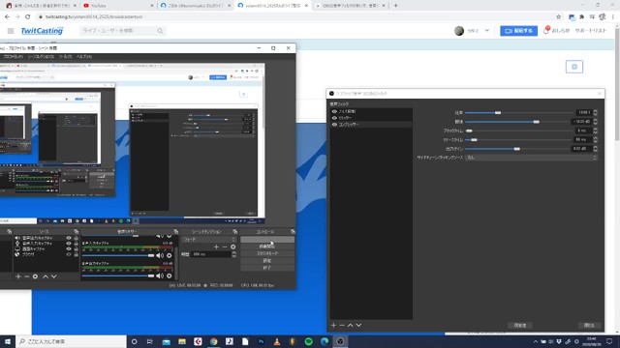Expand TwitCasting account menu chevron
This screenshot has height=348, width=620.
coord(486,30)
